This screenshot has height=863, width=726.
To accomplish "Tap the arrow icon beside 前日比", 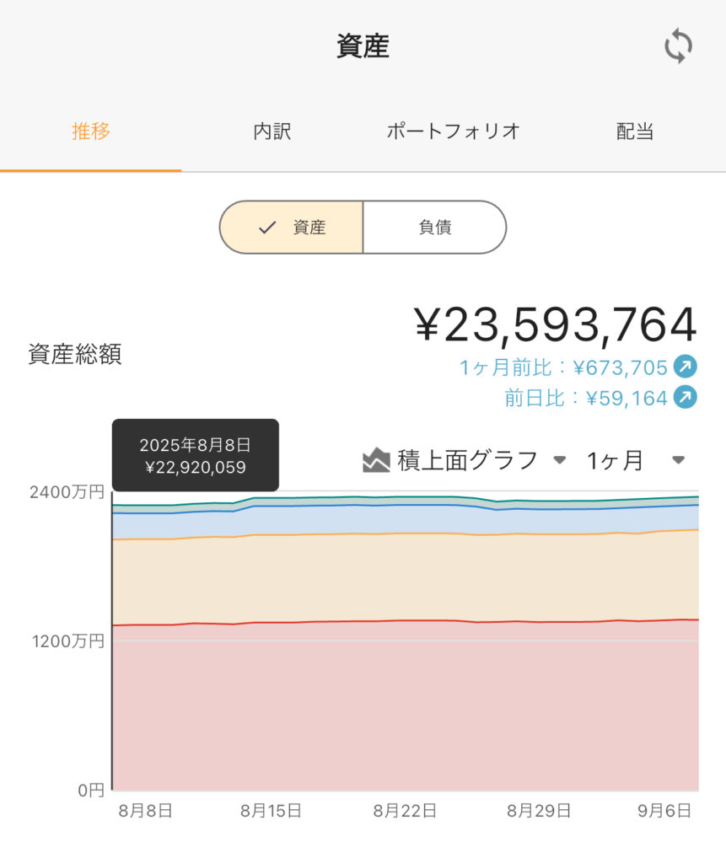I will pos(686,398).
